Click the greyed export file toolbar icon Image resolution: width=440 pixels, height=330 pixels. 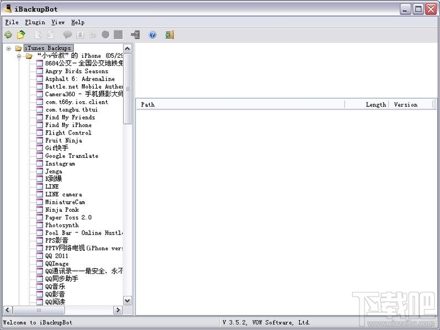tap(38, 35)
